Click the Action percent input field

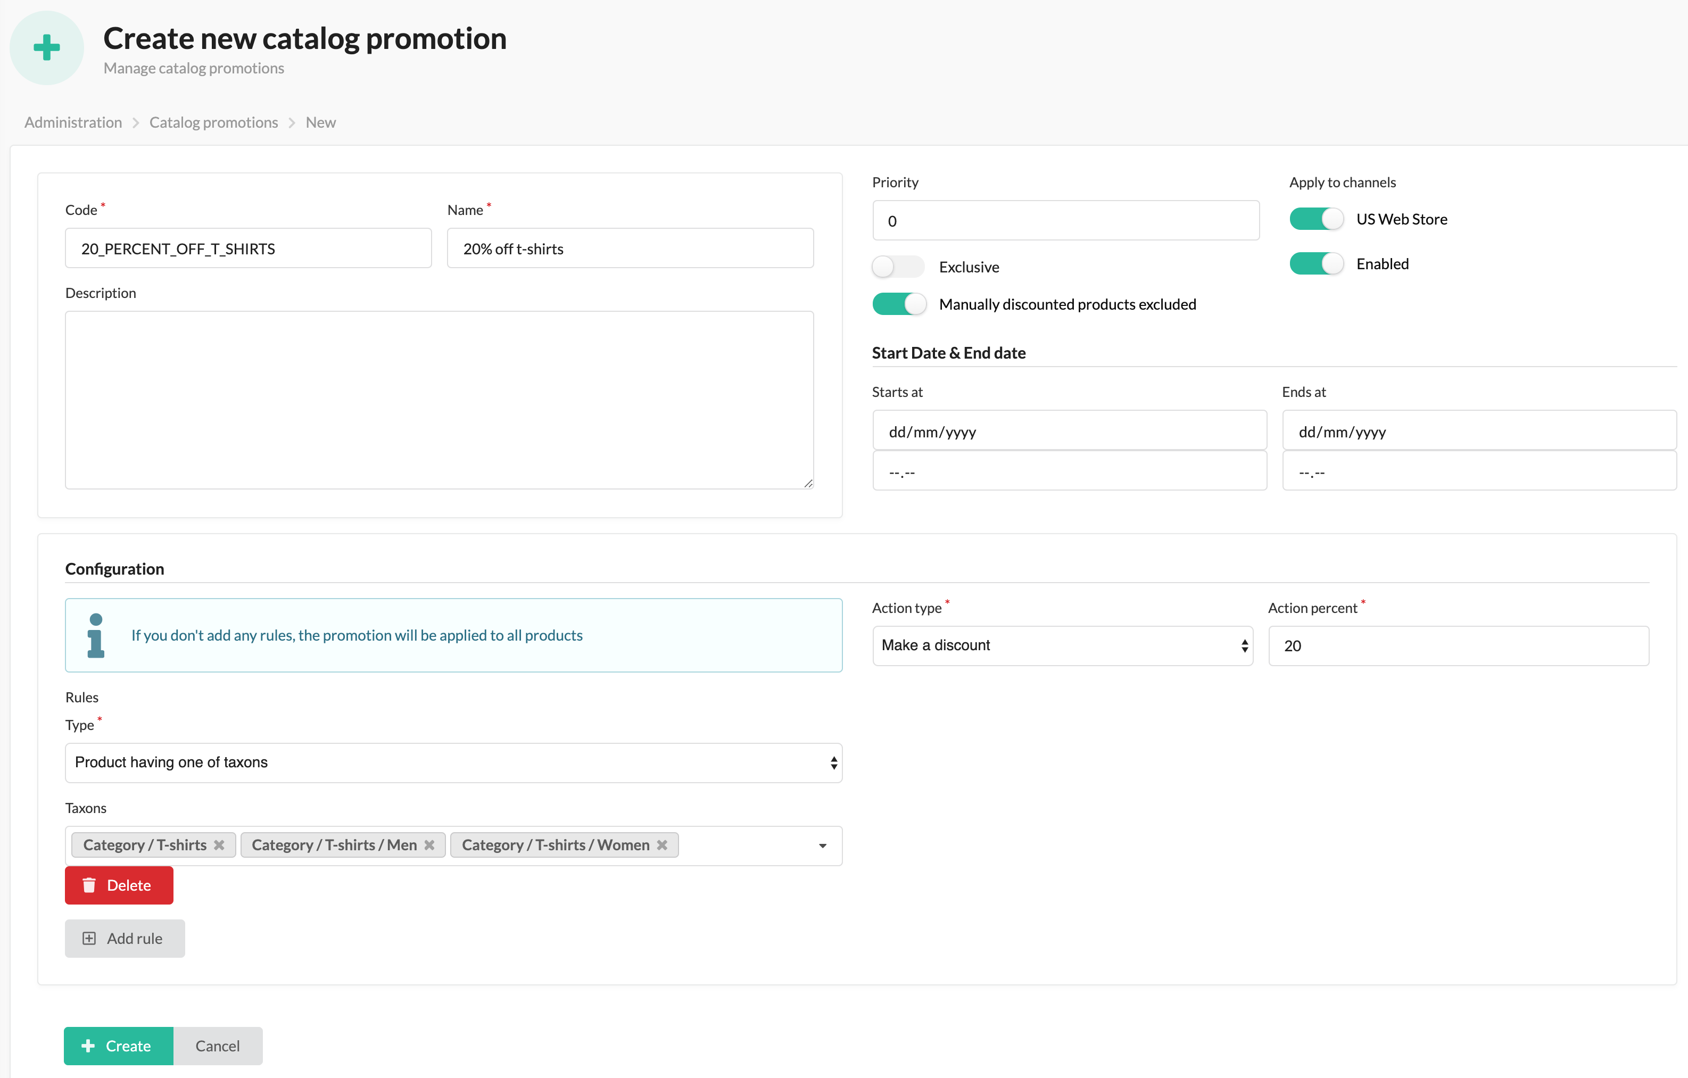(1459, 645)
